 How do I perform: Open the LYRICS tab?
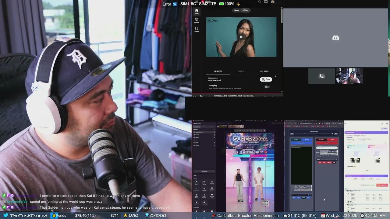(x=241, y=71)
